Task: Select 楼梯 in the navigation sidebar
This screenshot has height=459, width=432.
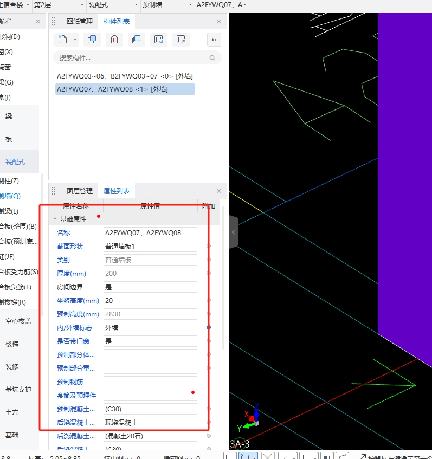Action: pos(12,344)
